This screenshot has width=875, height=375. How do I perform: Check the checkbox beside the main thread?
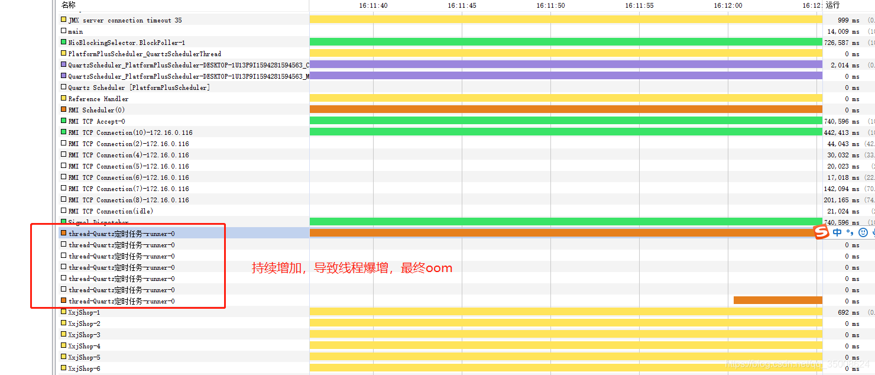(63, 30)
